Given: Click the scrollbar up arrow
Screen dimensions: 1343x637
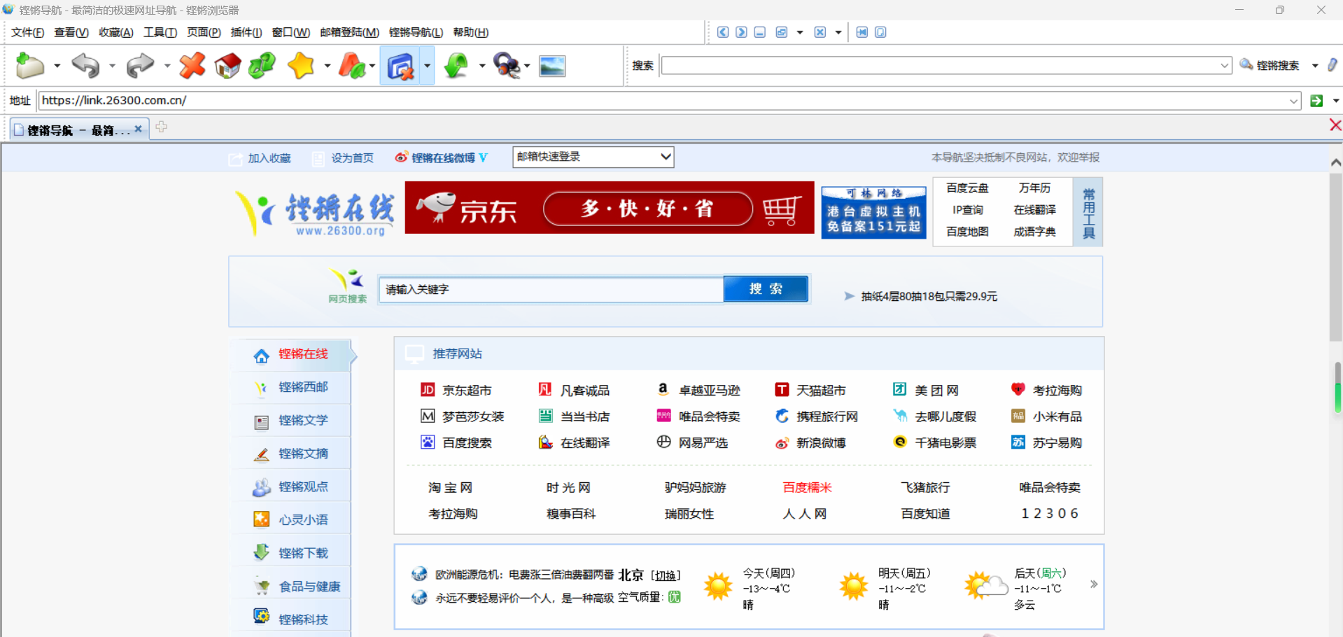Looking at the screenshot, I should point(1336,162).
